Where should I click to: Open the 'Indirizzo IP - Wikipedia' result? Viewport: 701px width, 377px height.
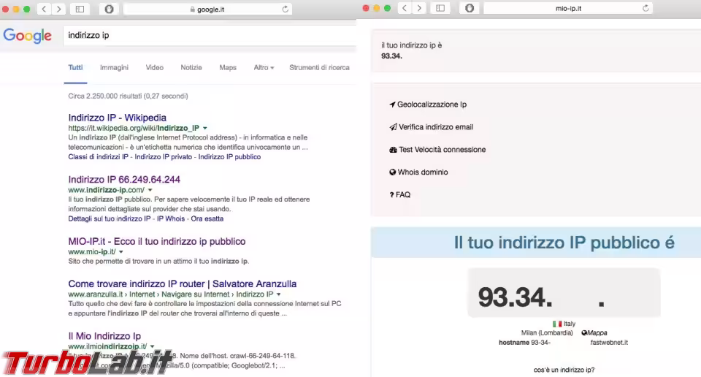pyautogui.click(x=117, y=118)
